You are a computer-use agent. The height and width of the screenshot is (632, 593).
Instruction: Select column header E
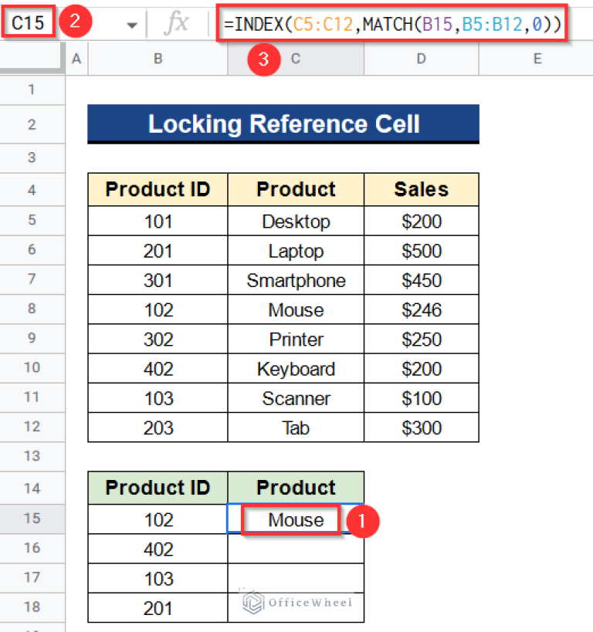click(537, 57)
